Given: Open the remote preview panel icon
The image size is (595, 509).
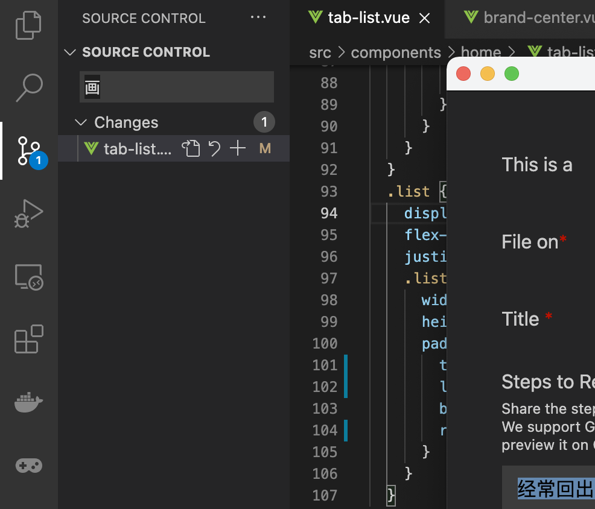Looking at the screenshot, I should [x=28, y=277].
